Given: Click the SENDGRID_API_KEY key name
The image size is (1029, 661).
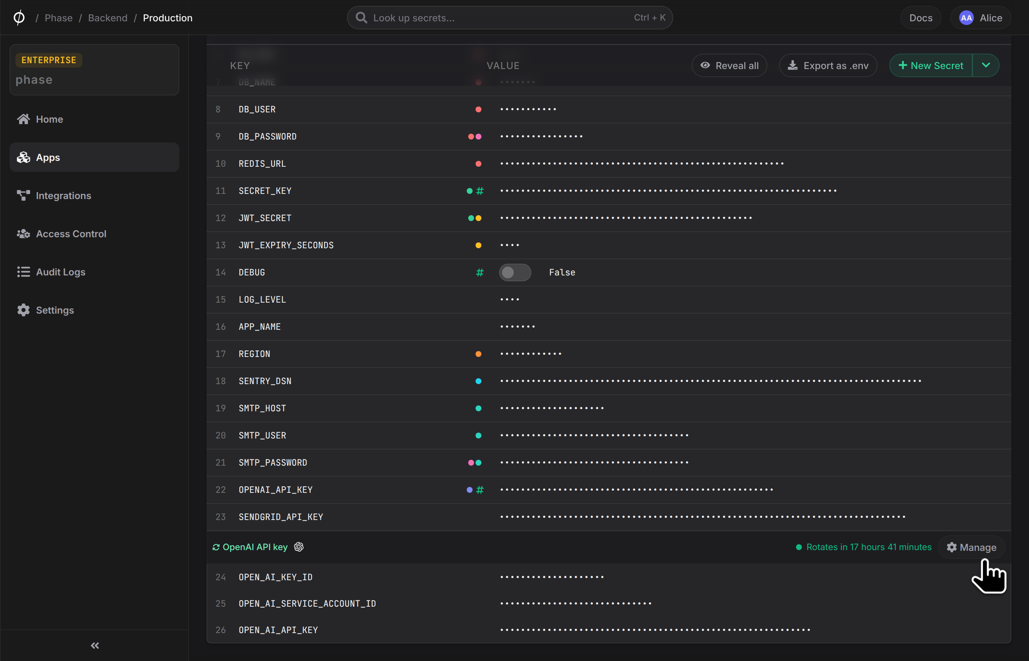Looking at the screenshot, I should (281, 516).
